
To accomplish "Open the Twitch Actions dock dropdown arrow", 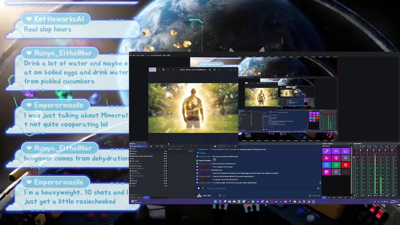I will [349, 143].
